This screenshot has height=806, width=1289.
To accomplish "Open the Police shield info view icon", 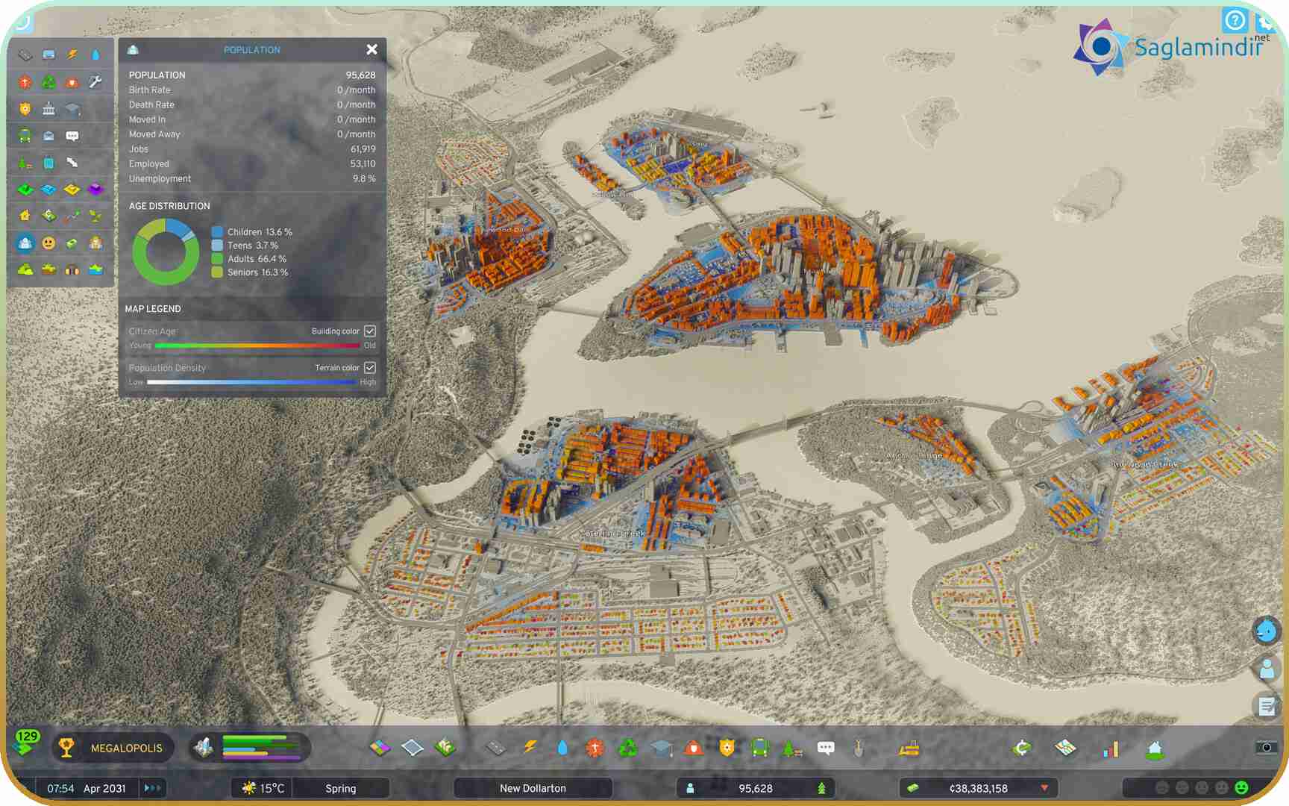I will tap(25, 109).
